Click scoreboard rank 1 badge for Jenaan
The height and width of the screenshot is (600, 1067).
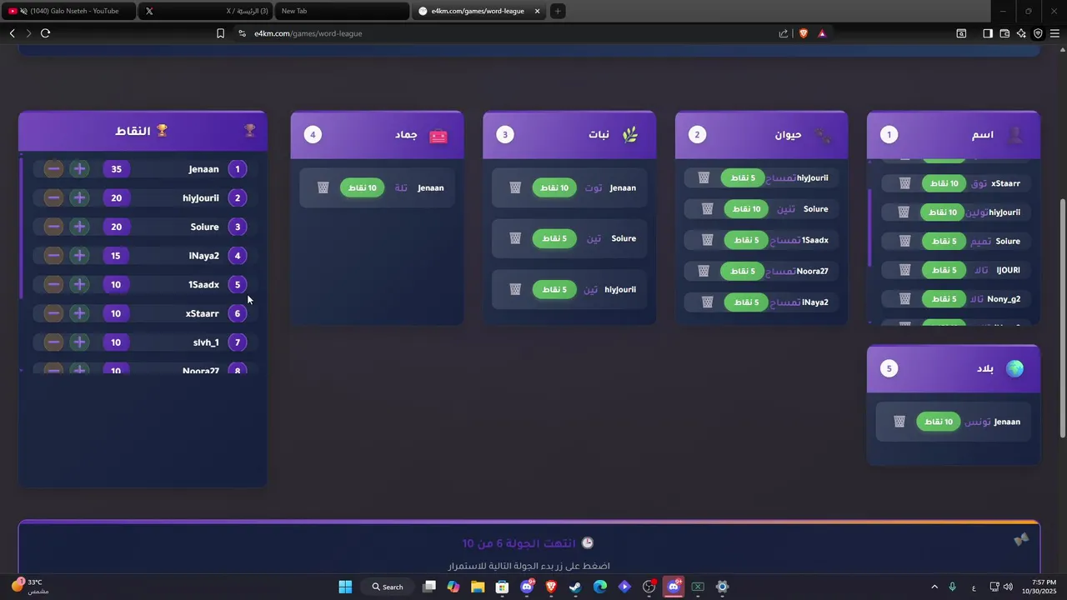coord(238,169)
